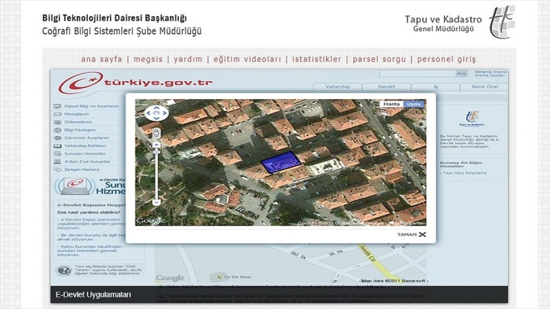The height and width of the screenshot is (309, 550).
Task: Open the ana sayfa menu item
Action: click(101, 59)
